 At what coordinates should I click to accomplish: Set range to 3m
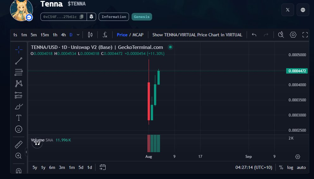(62, 167)
